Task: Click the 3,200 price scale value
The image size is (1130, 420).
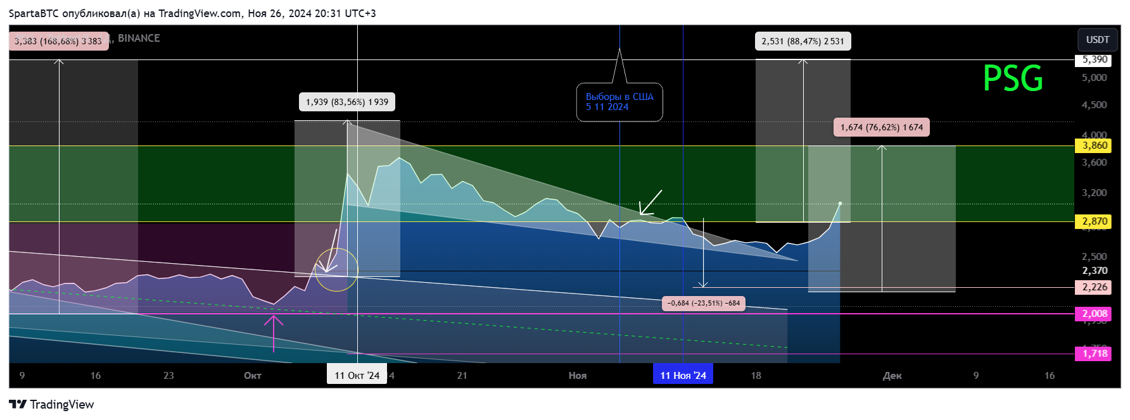Action: (x=1094, y=193)
